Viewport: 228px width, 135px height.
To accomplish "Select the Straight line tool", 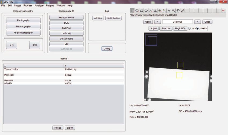I will (150, 11).
